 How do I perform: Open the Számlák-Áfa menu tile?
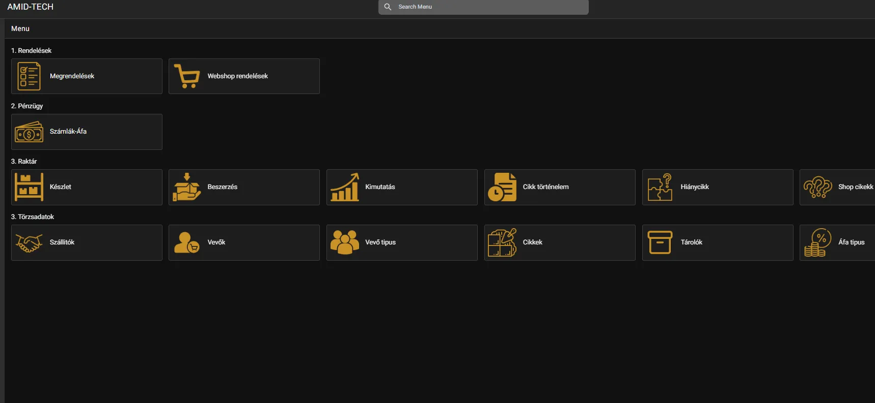[87, 132]
